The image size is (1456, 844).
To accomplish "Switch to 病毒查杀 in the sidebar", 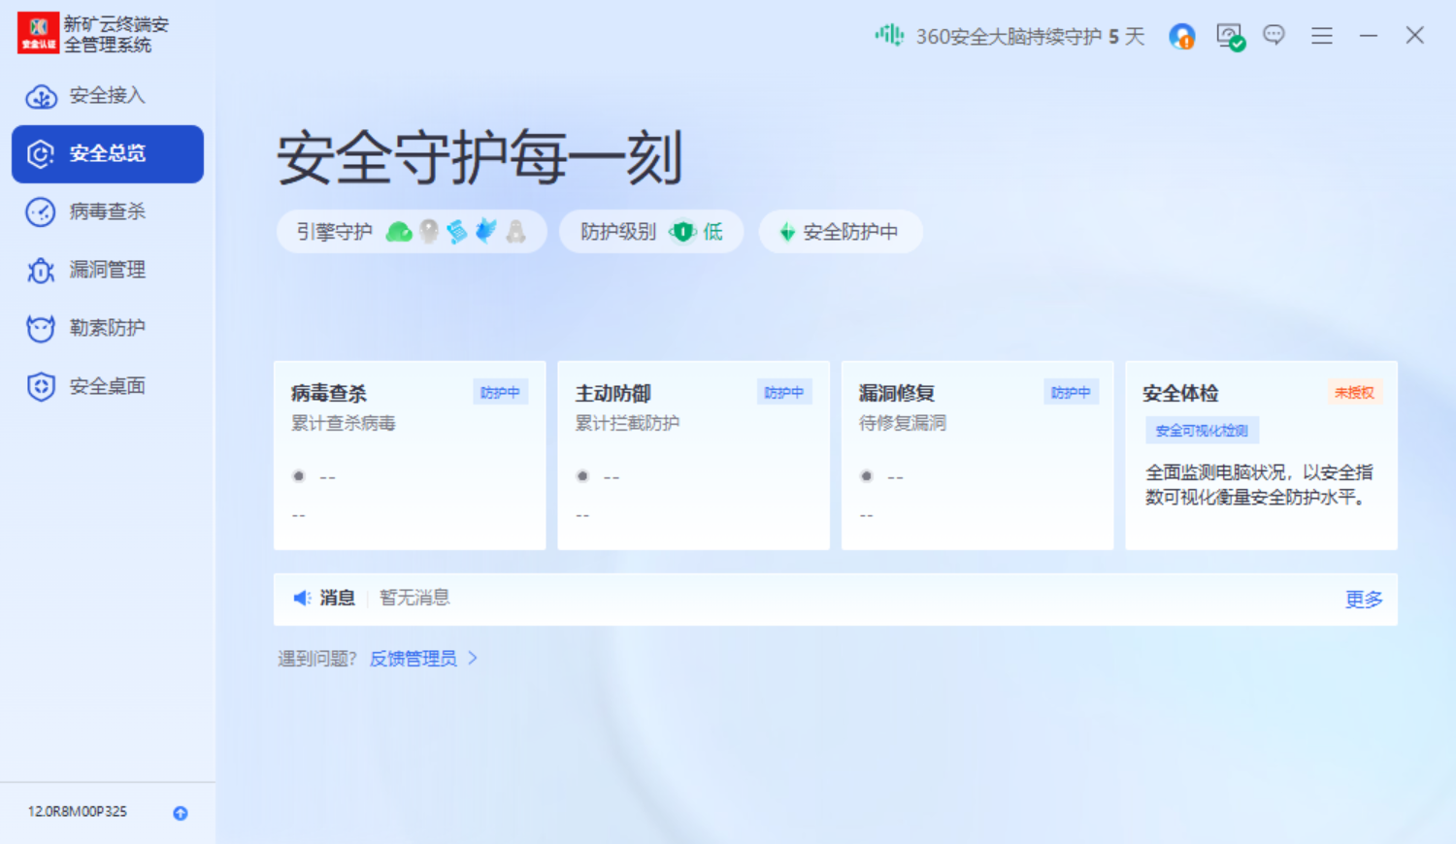I will (107, 211).
